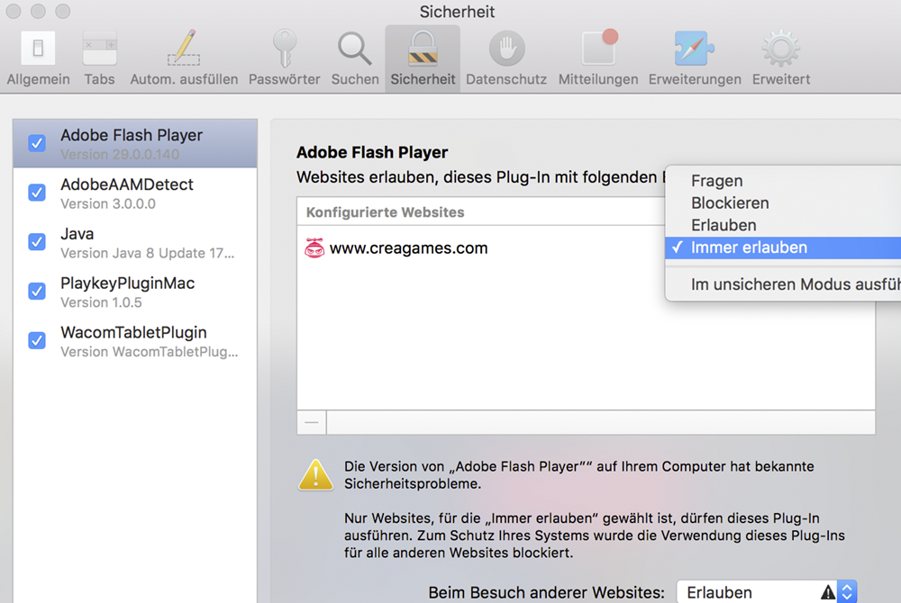Pick 'Immer erlauben' menu option
This screenshot has width=901, height=603.
pos(749,247)
